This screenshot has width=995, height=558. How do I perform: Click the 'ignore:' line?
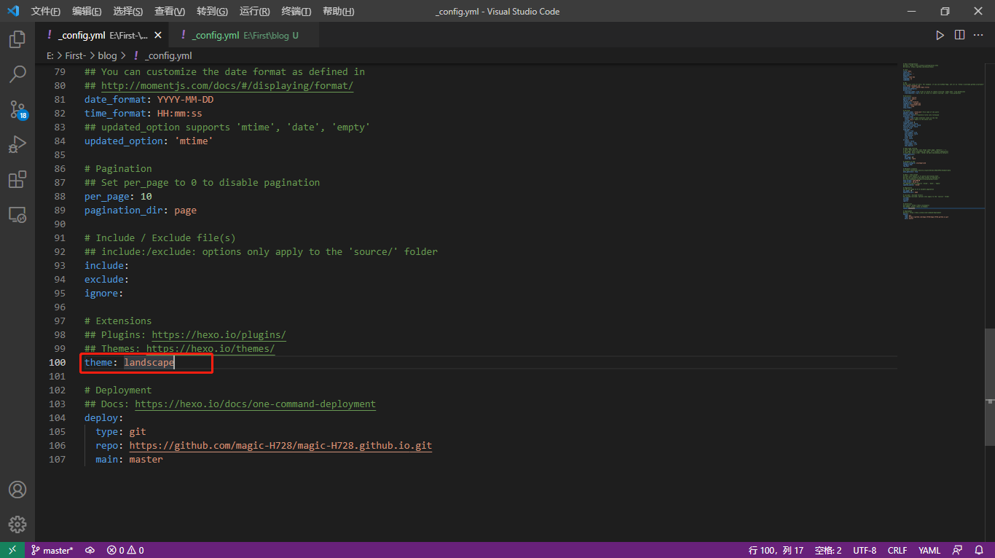[104, 294]
